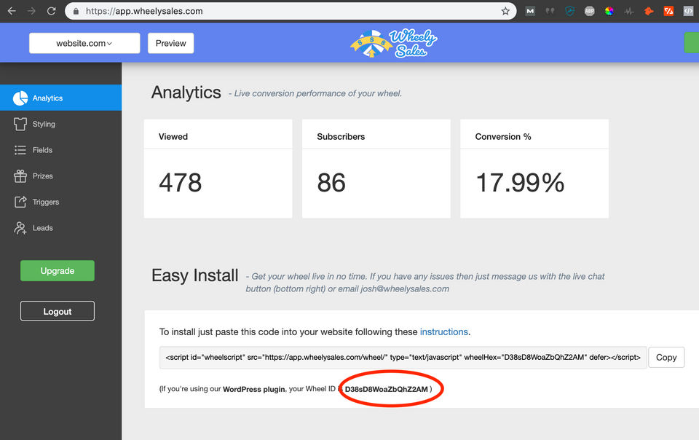Click the Prizes gift box icon
The image size is (699, 440).
[20, 176]
